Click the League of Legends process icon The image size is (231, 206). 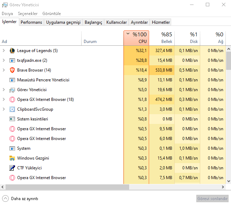pyautogui.click(x=12, y=51)
